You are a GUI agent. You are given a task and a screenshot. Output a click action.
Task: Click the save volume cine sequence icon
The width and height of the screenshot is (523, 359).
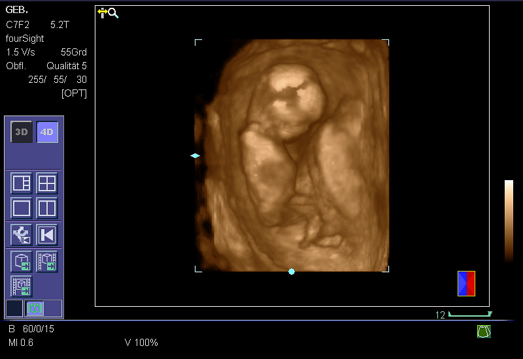coord(22,286)
